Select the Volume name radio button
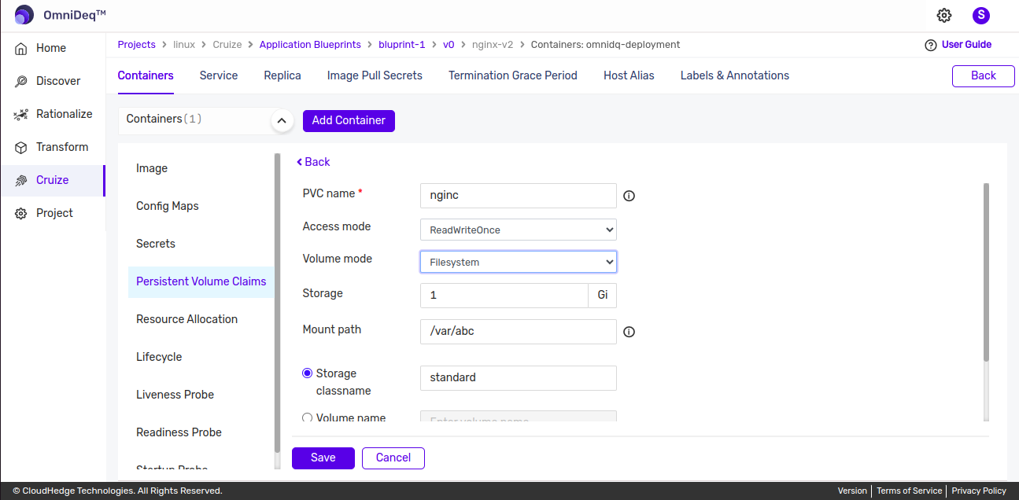The width and height of the screenshot is (1019, 500). (x=308, y=417)
